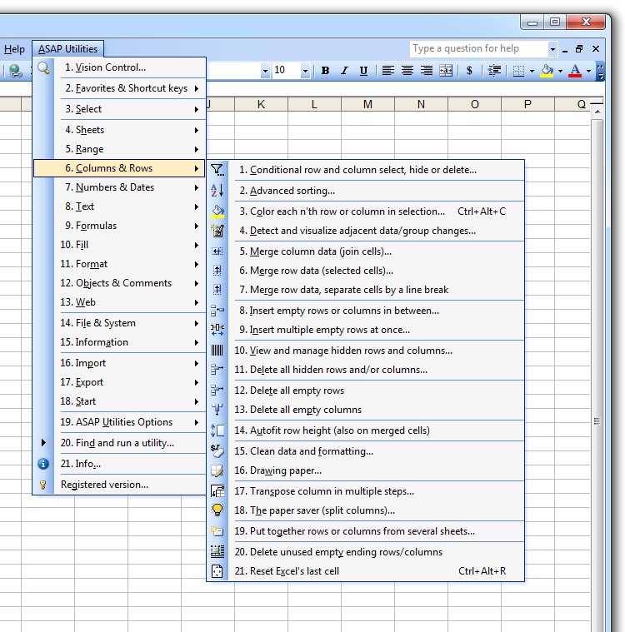This screenshot has width=625, height=632.
Task: Click icon for Insert multiple empty rows
Action: (217, 330)
